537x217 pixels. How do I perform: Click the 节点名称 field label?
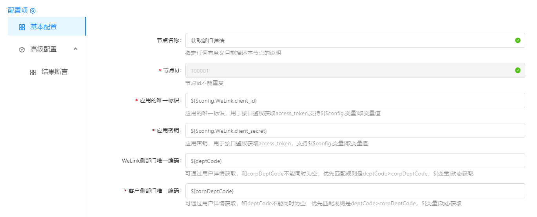coord(169,40)
